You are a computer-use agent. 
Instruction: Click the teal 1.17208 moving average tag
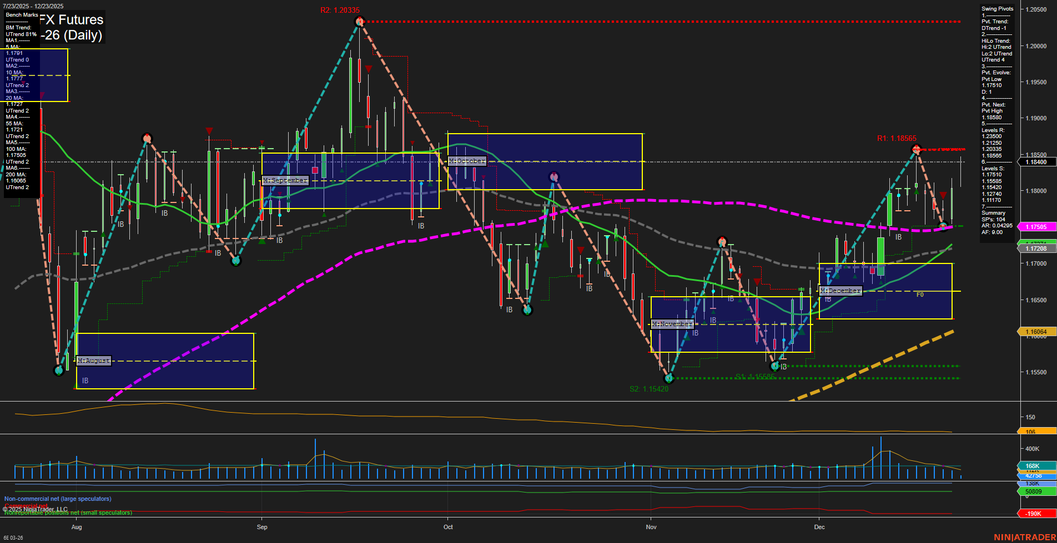coord(1036,248)
